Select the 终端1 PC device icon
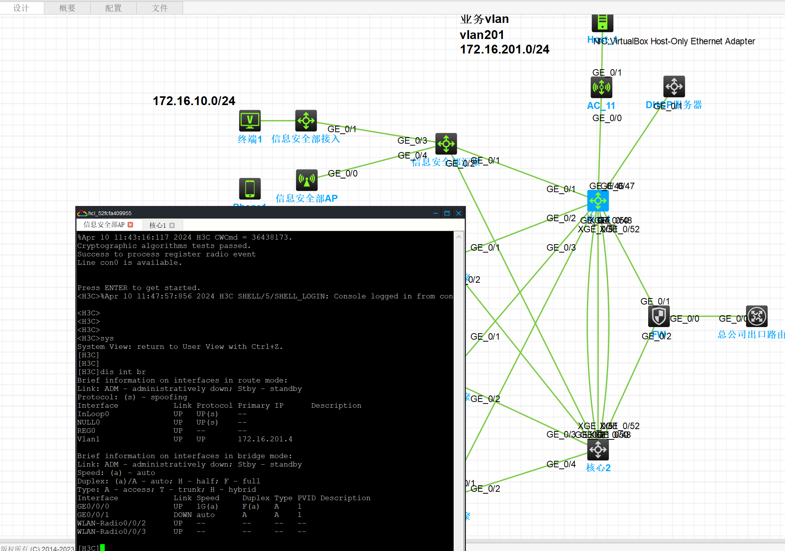785x551 pixels. click(x=250, y=121)
